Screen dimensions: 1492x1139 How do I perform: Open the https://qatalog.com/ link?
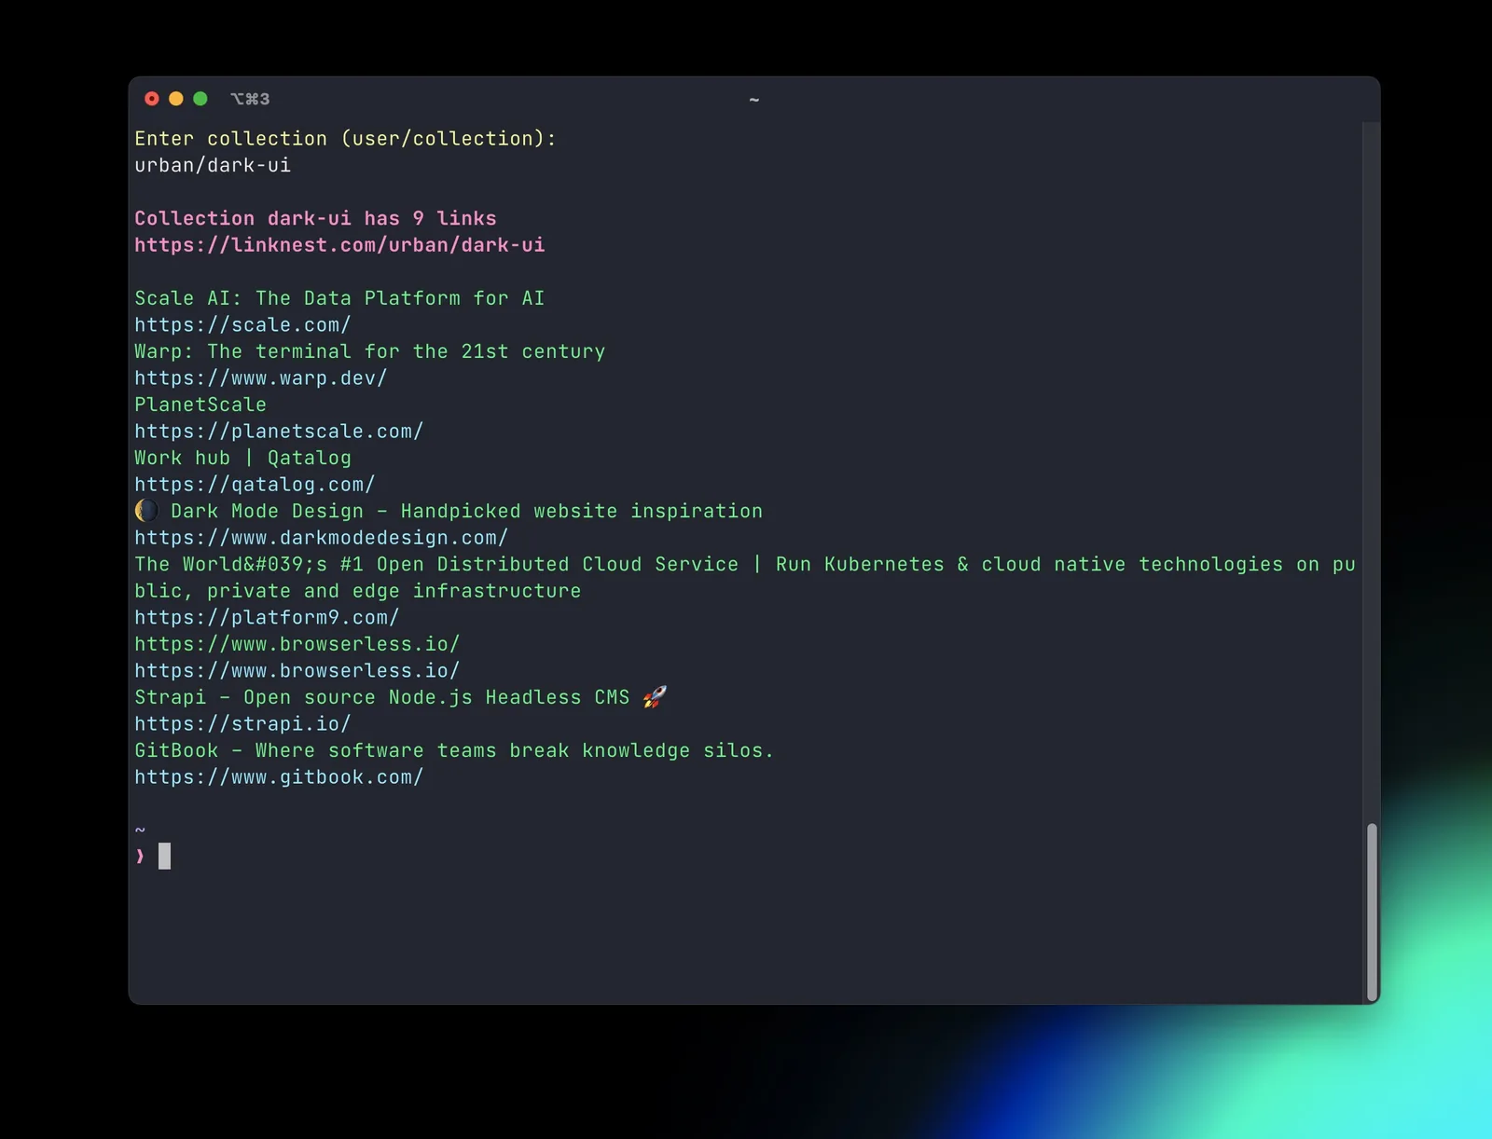pos(255,485)
